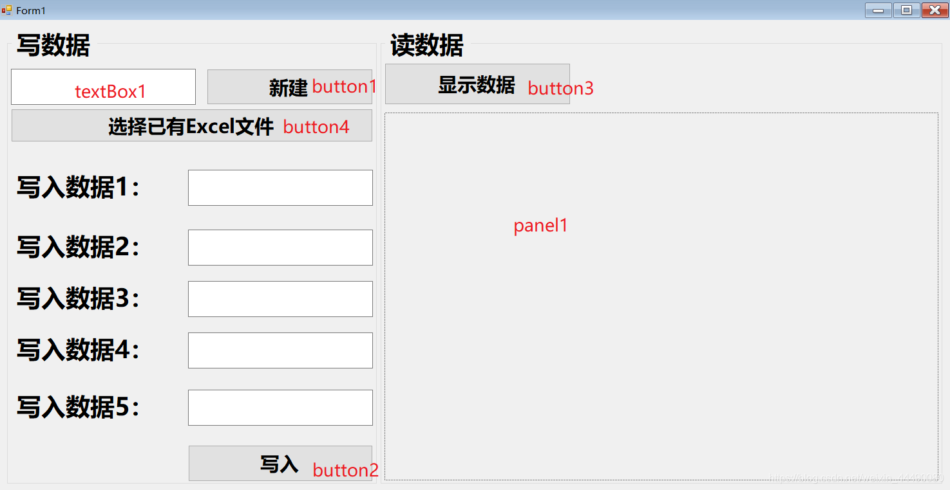Click the 读数据 group box heading

tap(426, 46)
